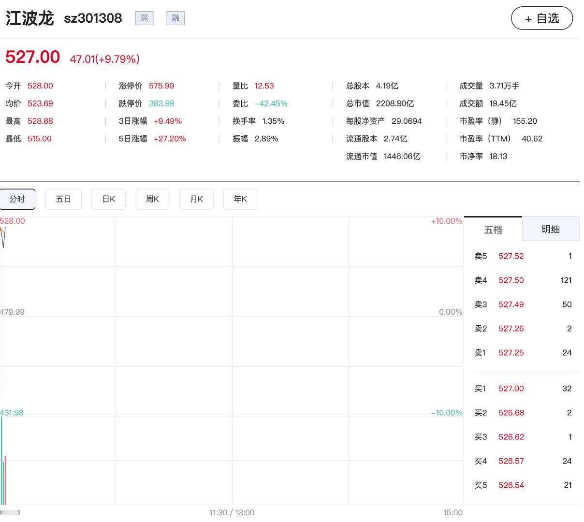Click the 卖3 price 527.49
Image resolution: width=584 pixels, height=522 pixels.
[511, 304]
